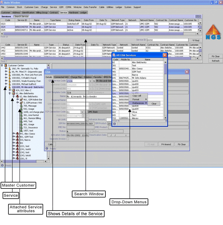The height and width of the screenshot is (225, 223).
Task: Click F4 Amend in the GSM dialog
Action: coord(166,144)
